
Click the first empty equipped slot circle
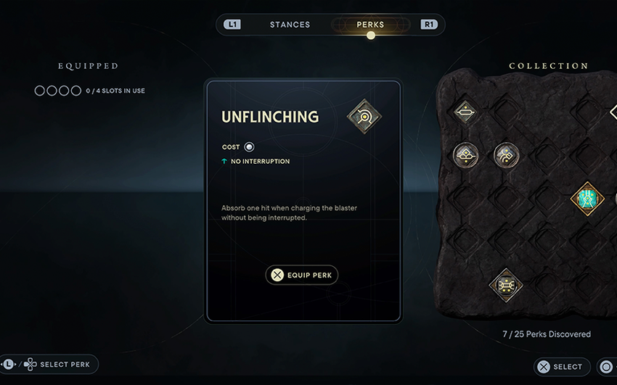click(x=40, y=91)
